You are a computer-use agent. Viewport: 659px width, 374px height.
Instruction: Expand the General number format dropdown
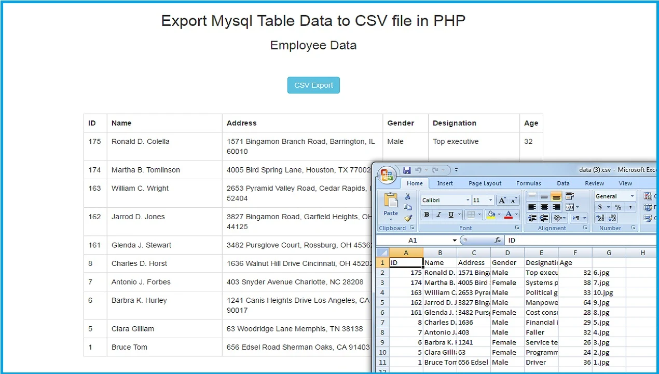632,196
